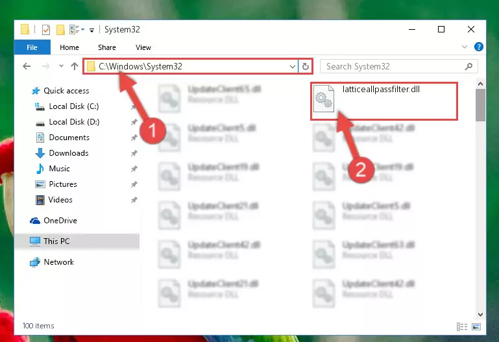Click the pin icon next to Downloads
The width and height of the screenshot is (499, 342).
[x=134, y=153]
